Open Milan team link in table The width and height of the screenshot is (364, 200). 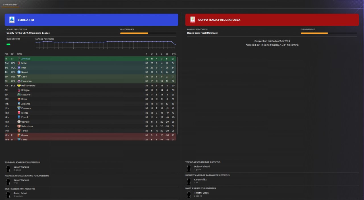(24, 63)
